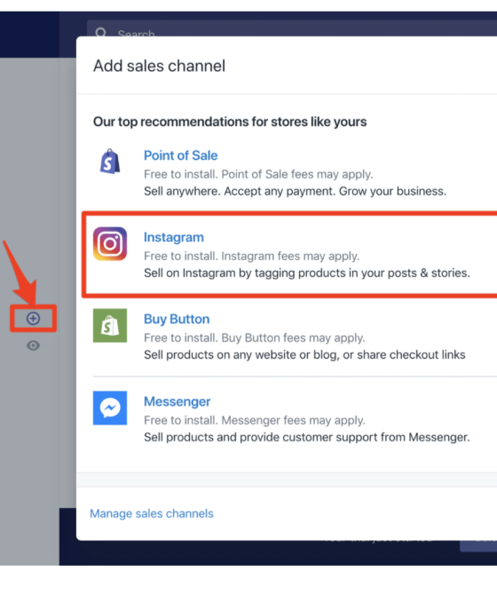The height and width of the screenshot is (595, 497).
Task: Click the eye icon to view online store
Action: [x=33, y=345]
